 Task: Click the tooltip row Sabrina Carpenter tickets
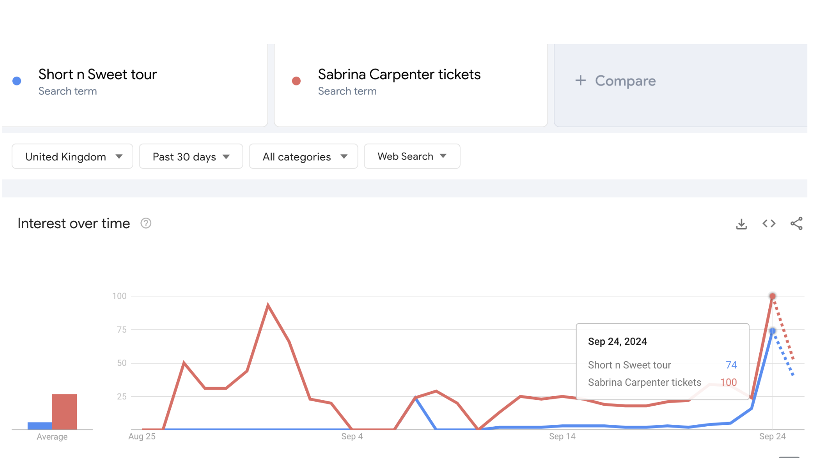[662, 382]
